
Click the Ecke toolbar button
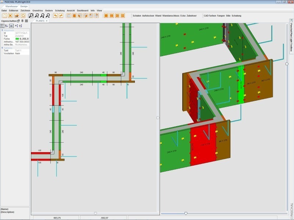183,16
